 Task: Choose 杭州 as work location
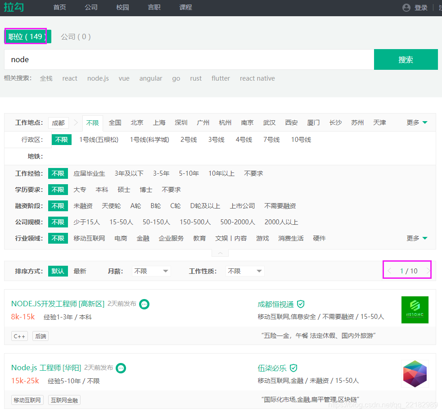click(225, 123)
